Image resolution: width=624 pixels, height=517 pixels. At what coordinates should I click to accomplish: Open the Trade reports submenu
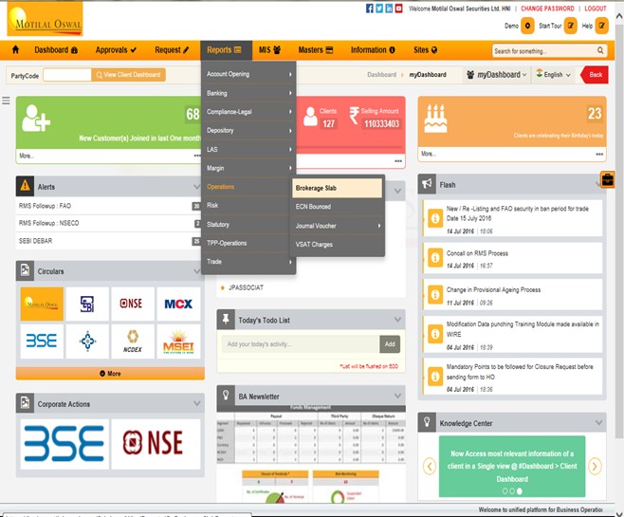point(248,262)
